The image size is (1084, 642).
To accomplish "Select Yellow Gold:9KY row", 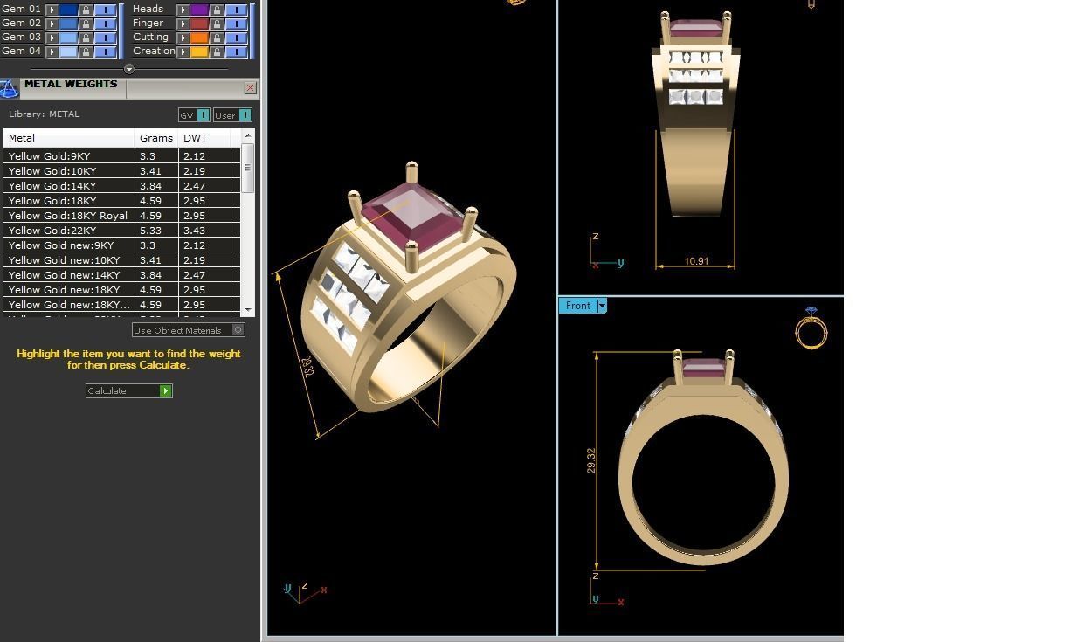I will (x=121, y=156).
